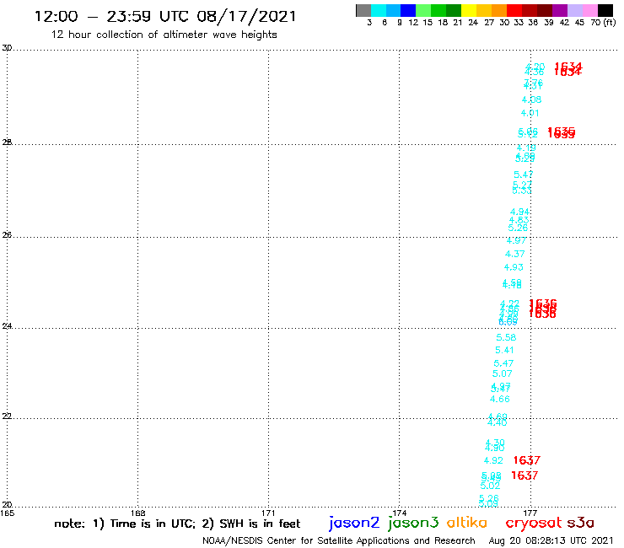This screenshot has height=548, width=624.
Task: Click the wave height value 4.92
Action: (x=493, y=460)
